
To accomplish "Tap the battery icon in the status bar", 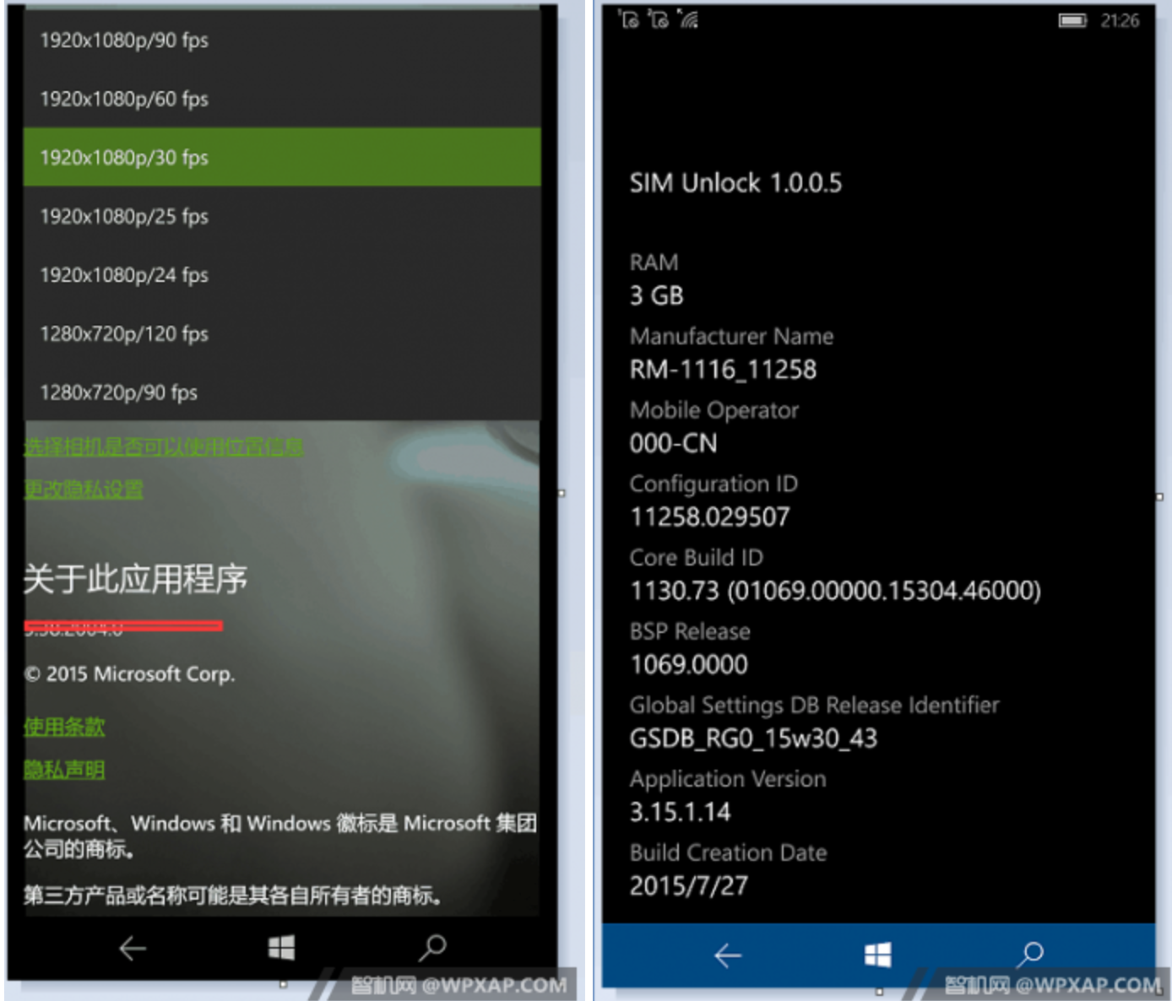I will (x=1072, y=20).
